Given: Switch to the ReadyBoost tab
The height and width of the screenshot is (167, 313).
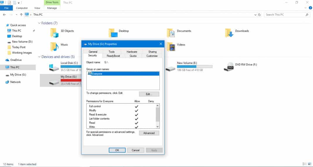Looking at the screenshot, I should 113,56.
